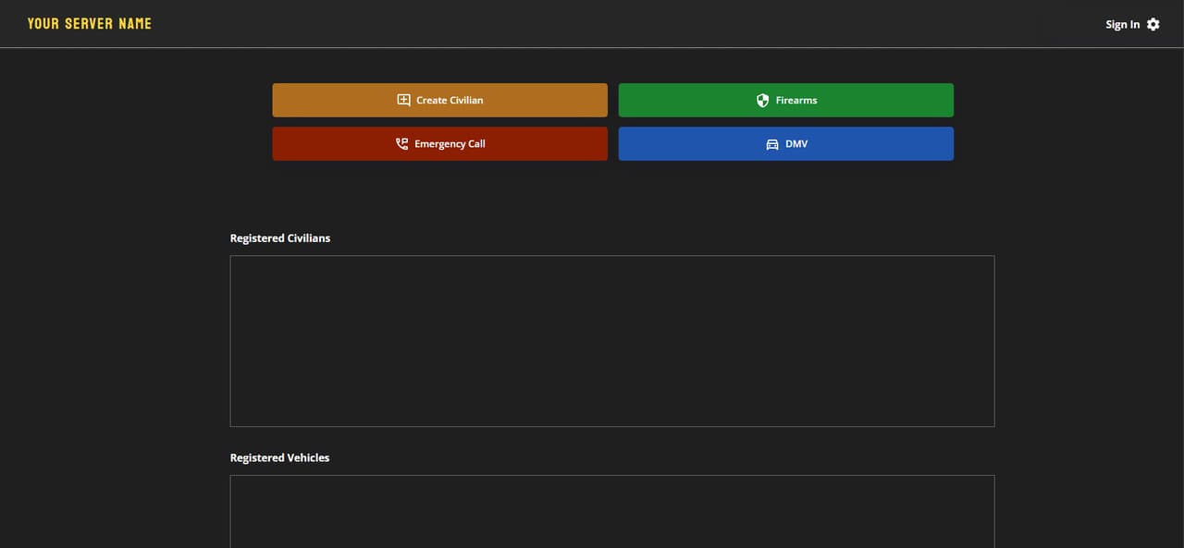Click the YOUR SERVER NAME logo
1184x548 pixels.
[x=90, y=23]
